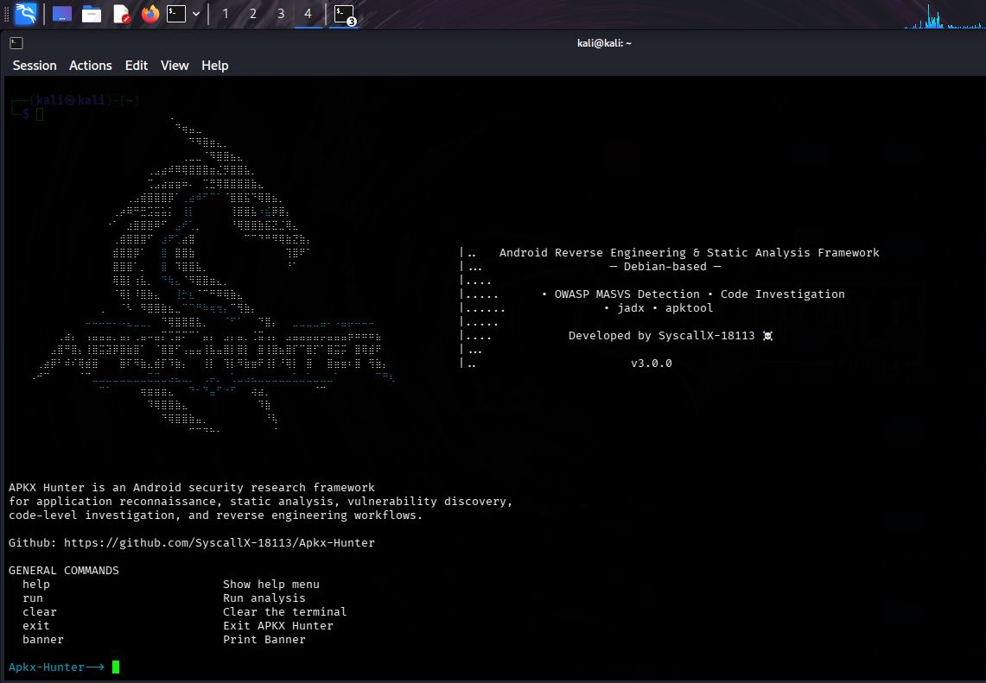Click the terminal window icon in title bar

pos(16,42)
